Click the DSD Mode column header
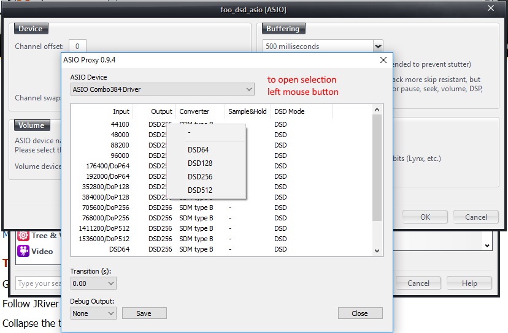The image size is (508, 333). coord(289,111)
